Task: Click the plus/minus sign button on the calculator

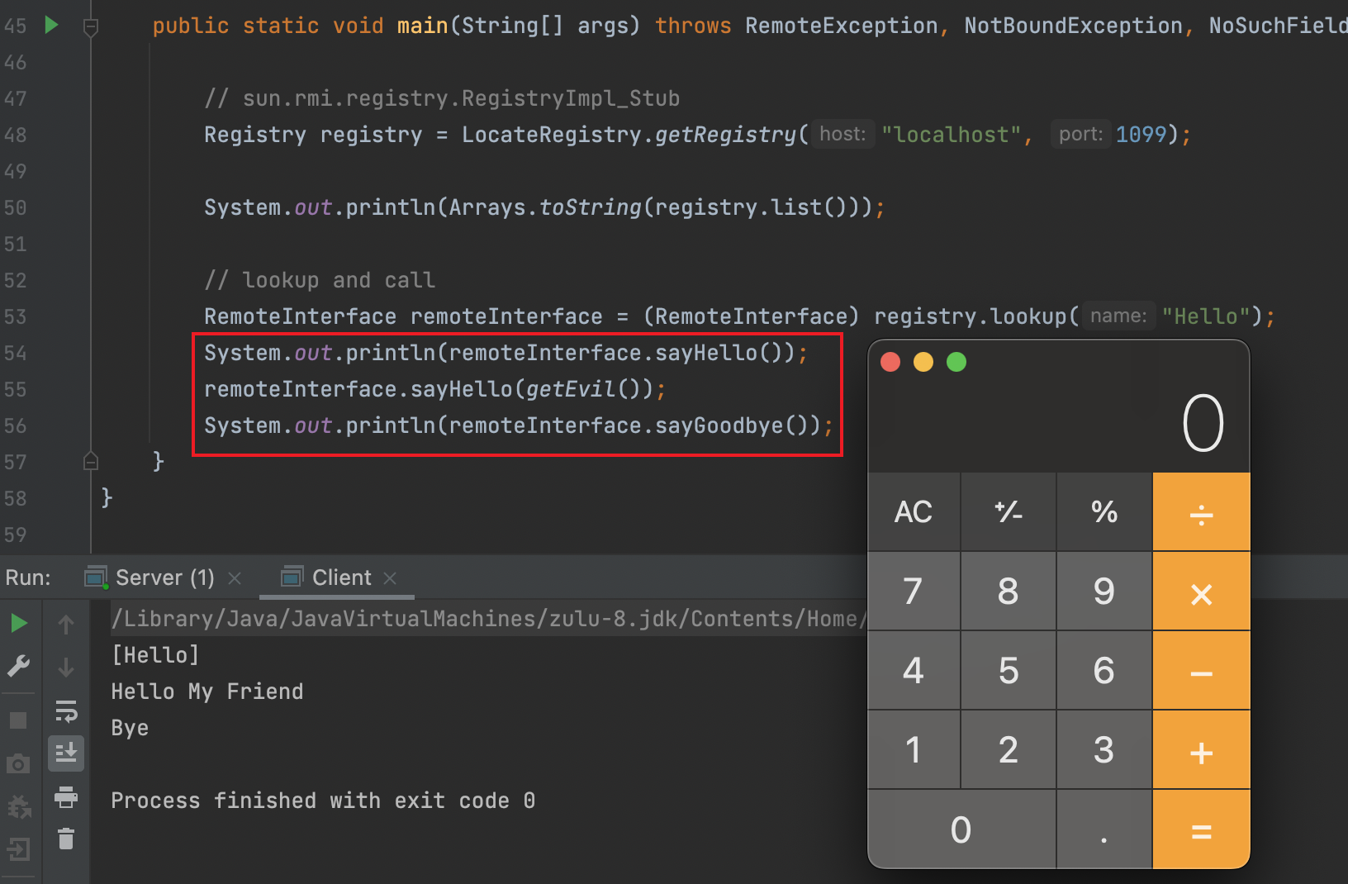Action: (1009, 512)
